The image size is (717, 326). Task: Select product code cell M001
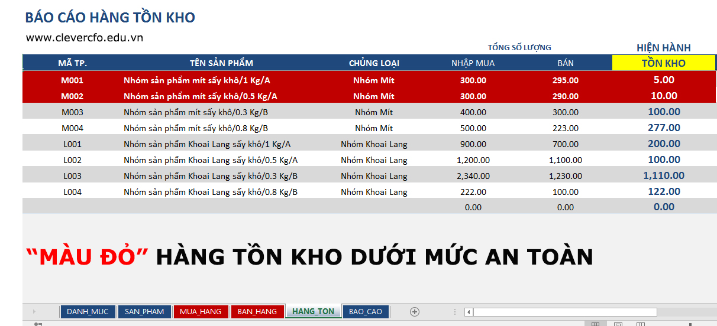pyautogui.click(x=73, y=80)
